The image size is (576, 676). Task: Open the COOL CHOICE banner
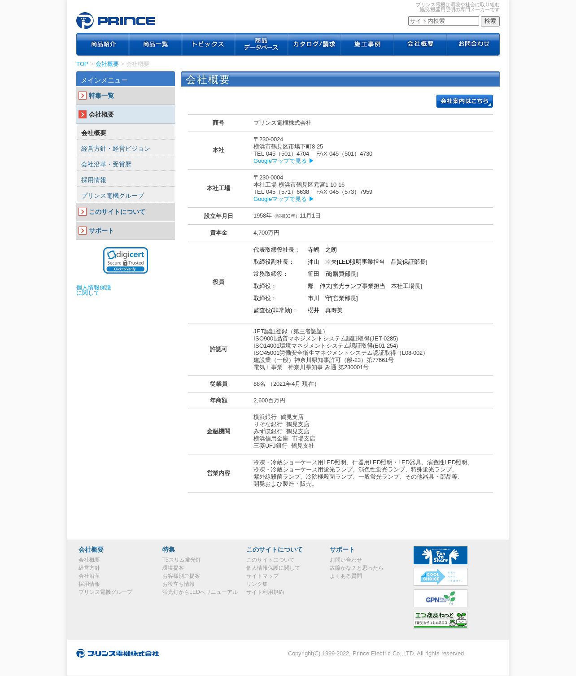(x=441, y=577)
